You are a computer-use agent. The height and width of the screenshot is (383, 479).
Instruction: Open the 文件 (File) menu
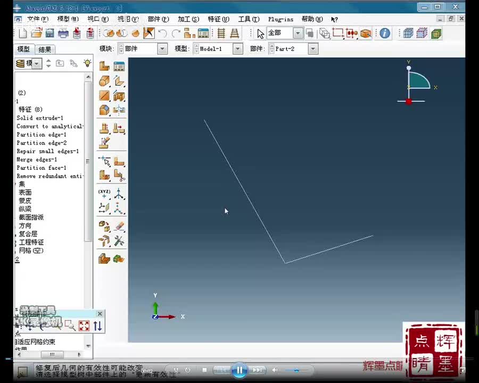click(38, 19)
